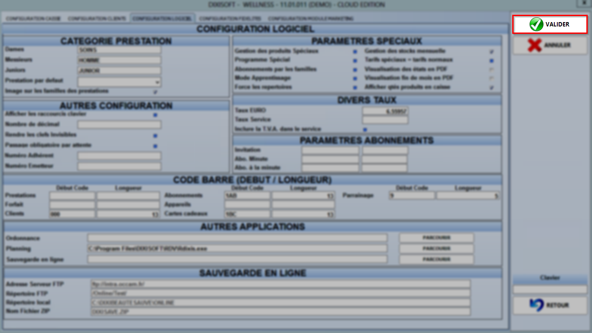
Task: Toggle Afficher qtés produits en caisse
Action: click(491, 88)
